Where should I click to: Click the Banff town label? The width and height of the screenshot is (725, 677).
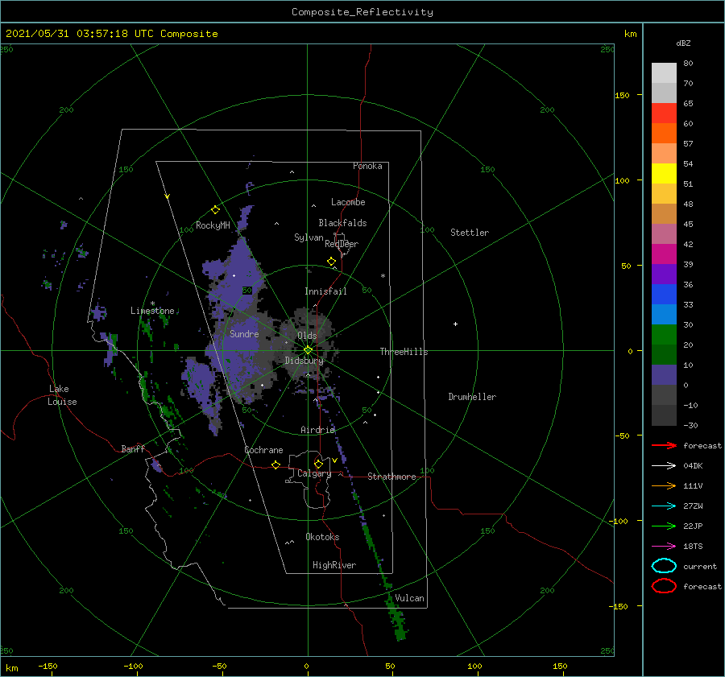pyautogui.click(x=133, y=448)
